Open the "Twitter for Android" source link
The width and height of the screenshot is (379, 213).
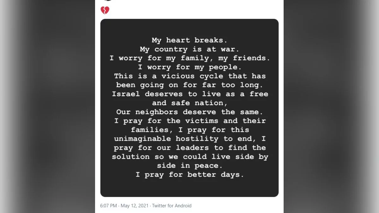pyautogui.click(x=171, y=206)
